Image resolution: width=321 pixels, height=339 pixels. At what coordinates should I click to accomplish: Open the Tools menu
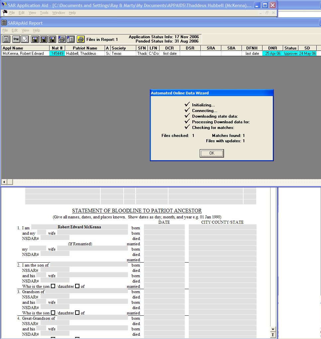[x=44, y=13]
